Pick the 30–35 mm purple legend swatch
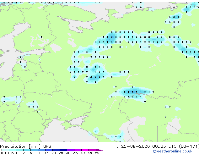 [71, 150]
